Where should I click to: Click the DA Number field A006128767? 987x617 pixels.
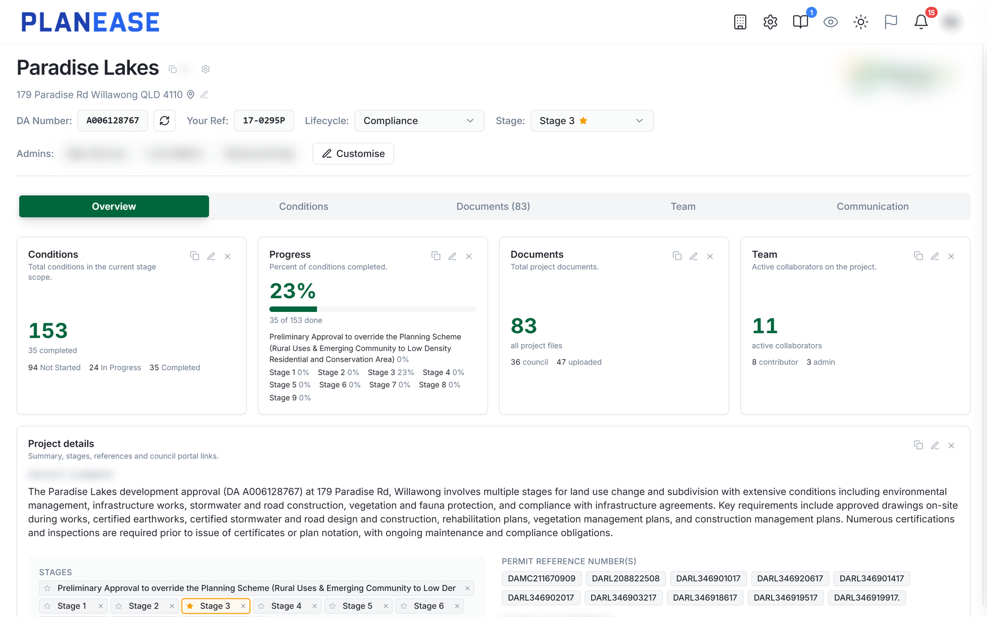point(113,120)
